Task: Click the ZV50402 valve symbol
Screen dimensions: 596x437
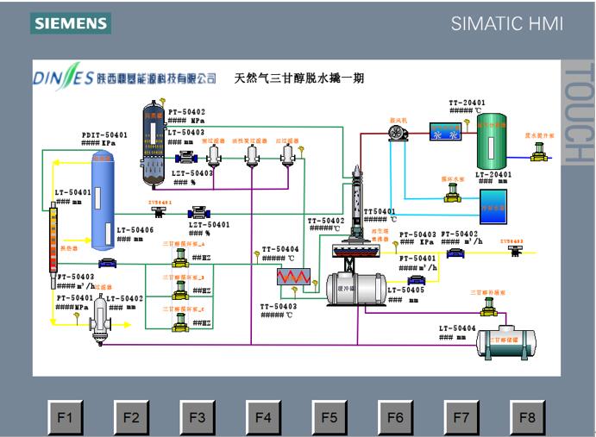Action: coord(514,250)
